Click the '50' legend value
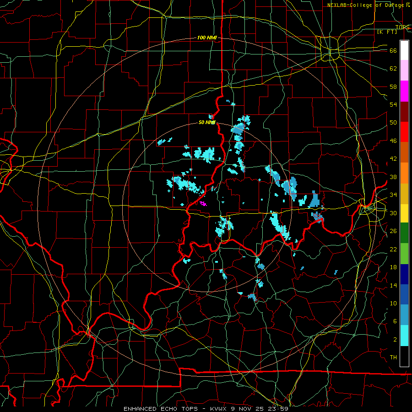Image resolution: width=412 pixels, height=412 pixels. click(x=393, y=123)
